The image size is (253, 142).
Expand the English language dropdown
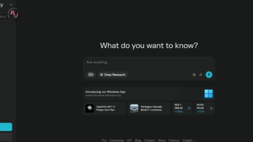pyautogui.click(x=189, y=140)
